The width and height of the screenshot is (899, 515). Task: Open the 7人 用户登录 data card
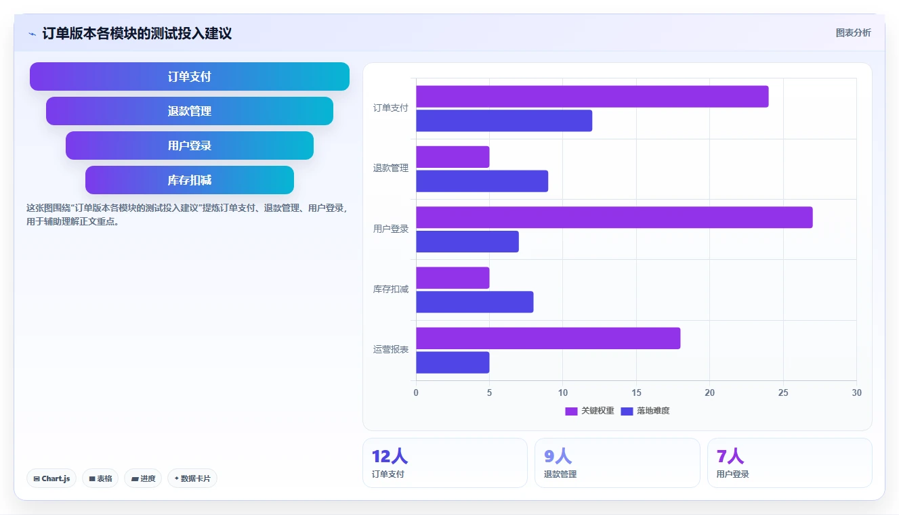coord(790,463)
